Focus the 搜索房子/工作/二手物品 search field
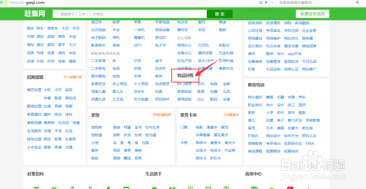This screenshot has width=366, height=189. (130, 14)
